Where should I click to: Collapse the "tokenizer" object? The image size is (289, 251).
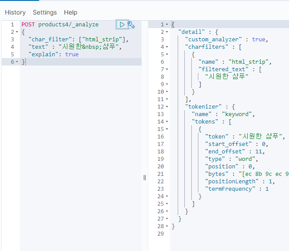point(167,107)
